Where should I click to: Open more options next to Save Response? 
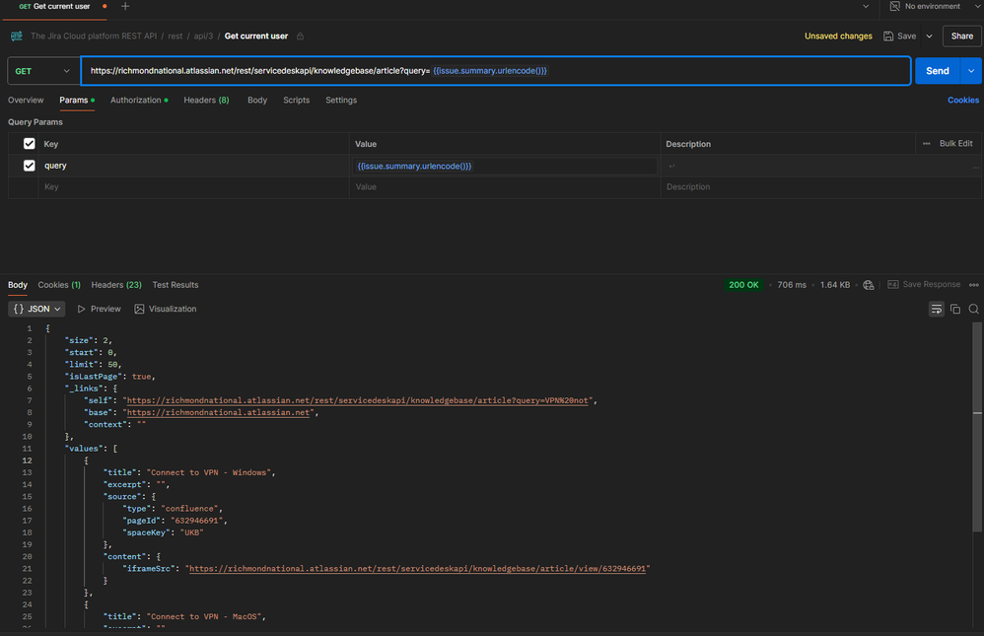click(x=973, y=285)
